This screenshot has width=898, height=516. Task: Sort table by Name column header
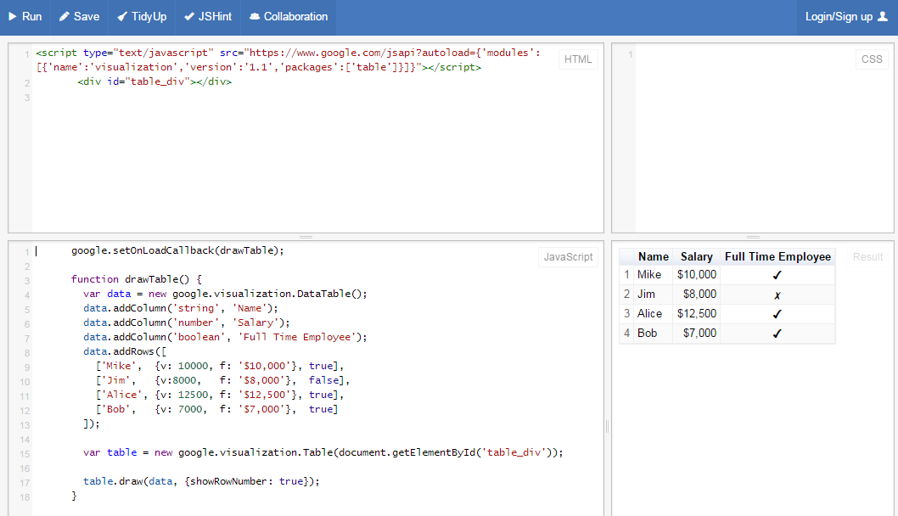[653, 256]
